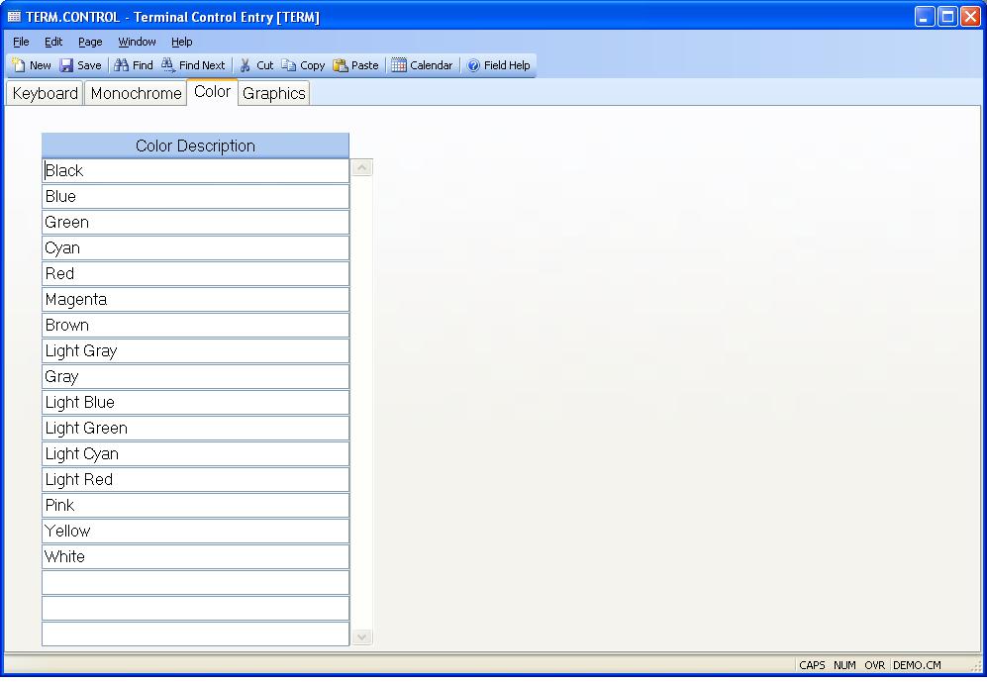Click the first empty row below White

(x=195, y=582)
